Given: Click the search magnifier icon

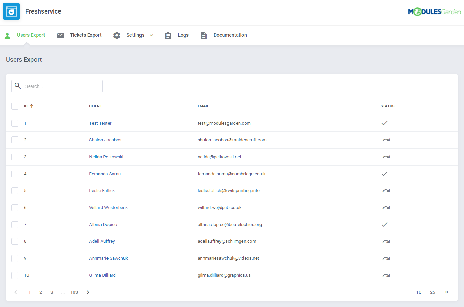Looking at the screenshot, I should point(18,86).
